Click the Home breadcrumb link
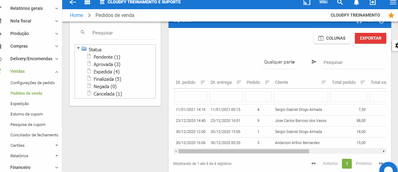This screenshot has width=398, height=172. click(76, 15)
